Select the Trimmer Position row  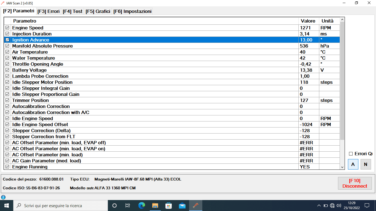coord(172,100)
